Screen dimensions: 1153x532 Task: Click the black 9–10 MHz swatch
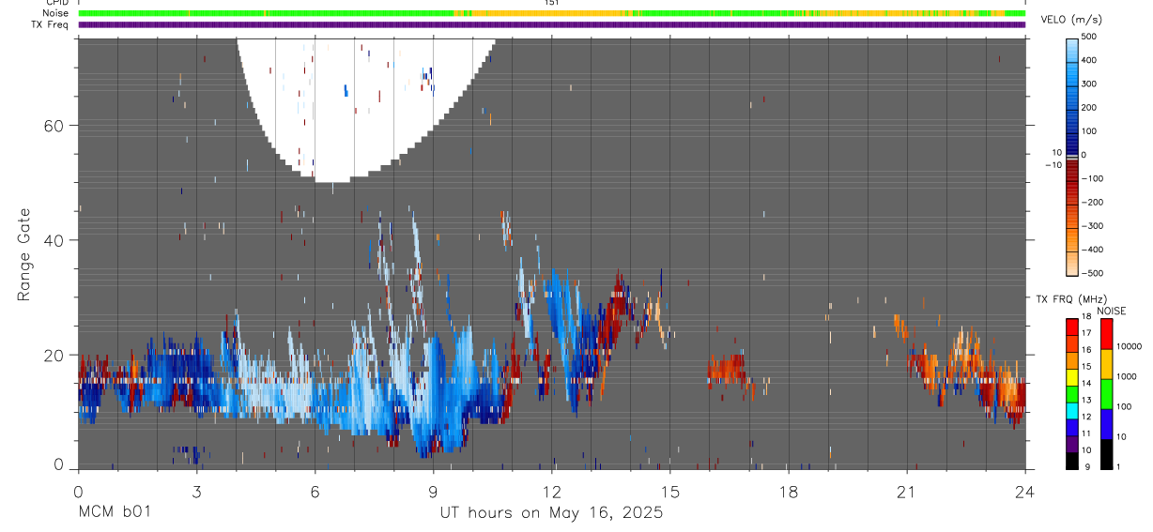click(1072, 460)
